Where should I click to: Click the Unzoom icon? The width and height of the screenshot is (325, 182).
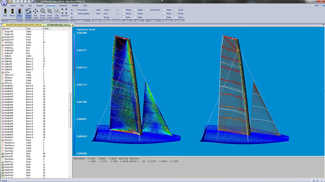(64, 11)
